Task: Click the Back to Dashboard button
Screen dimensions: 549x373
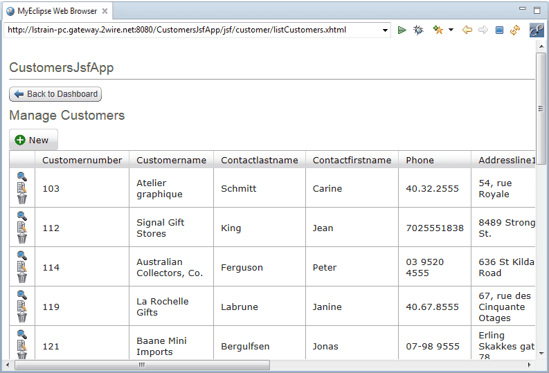Action: point(55,94)
